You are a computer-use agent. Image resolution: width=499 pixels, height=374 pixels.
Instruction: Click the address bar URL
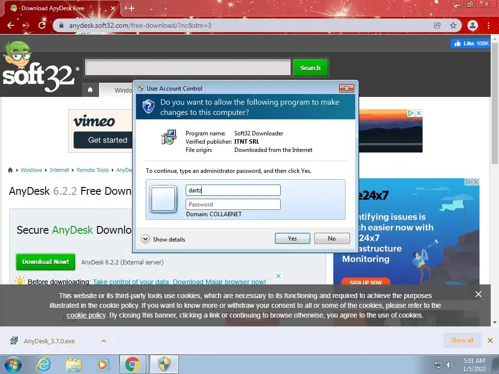pyautogui.click(x=140, y=25)
